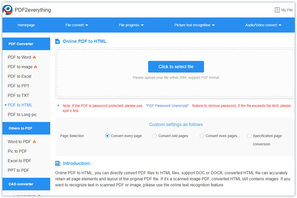Click the PDF Converter section header

[x=26, y=44]
